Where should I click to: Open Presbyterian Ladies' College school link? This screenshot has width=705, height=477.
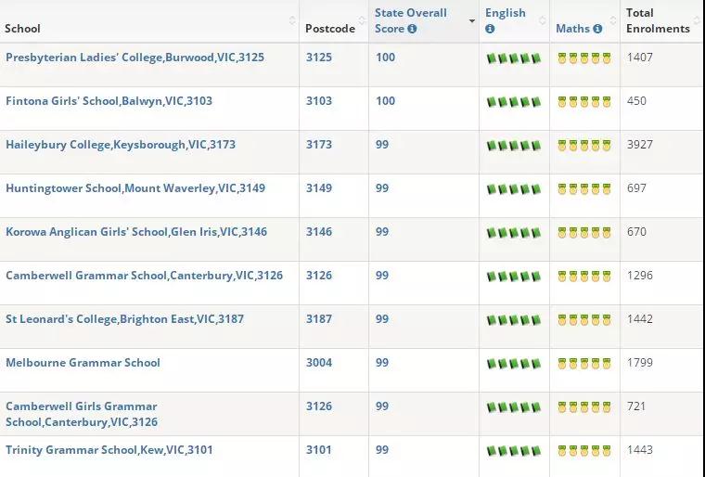click(135, 58)
